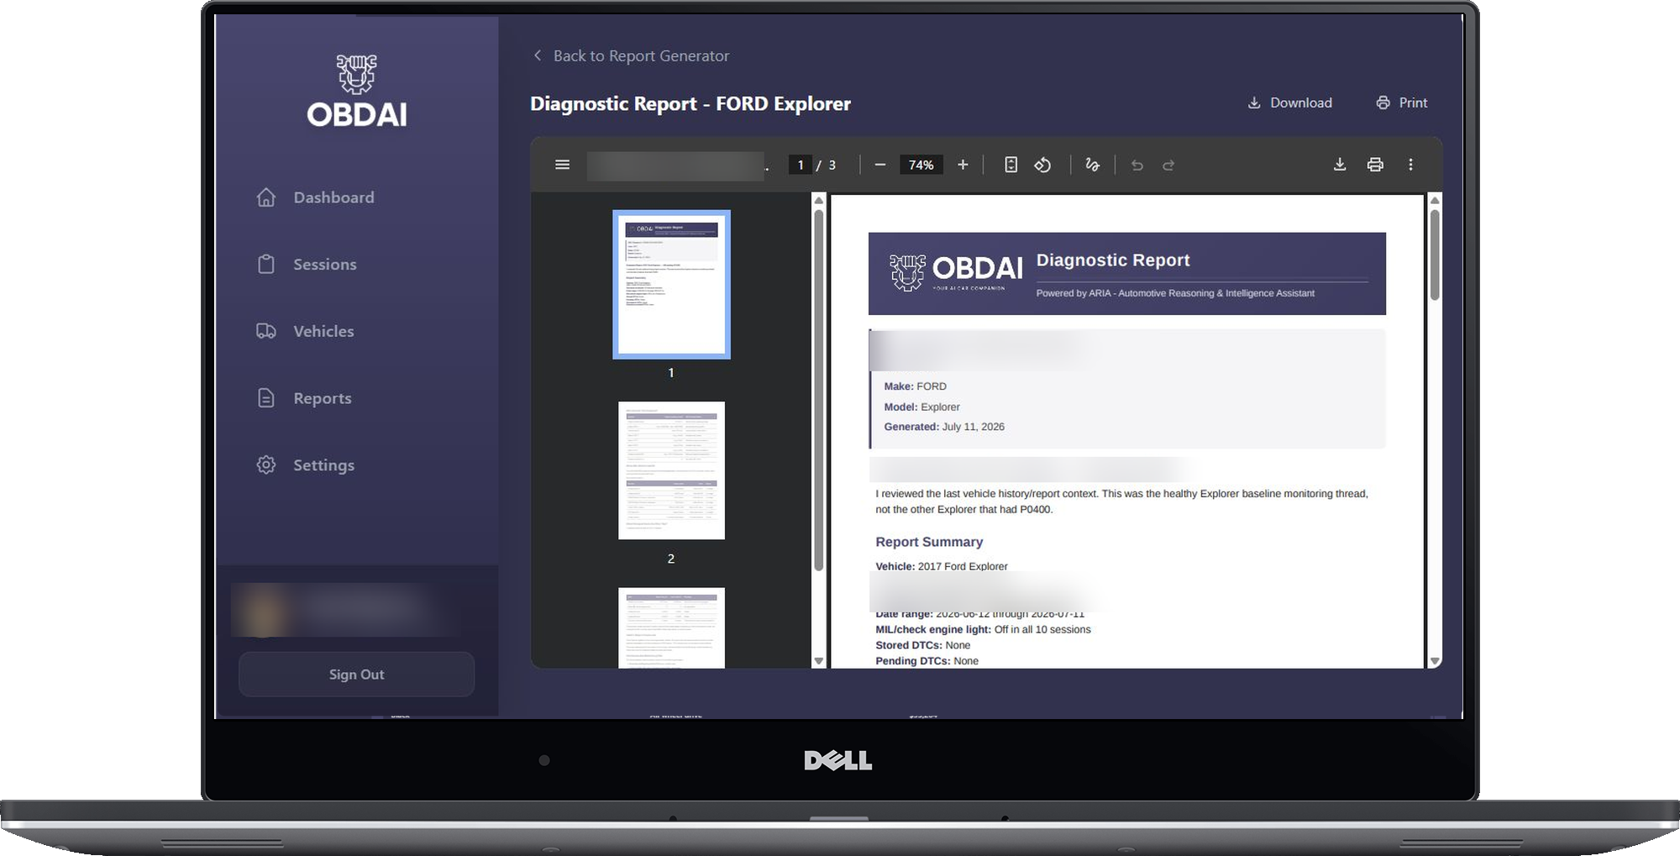Click the OBDAI logo in the sidebar
This screenshot has height=856, width=1680.
[357, 91]
